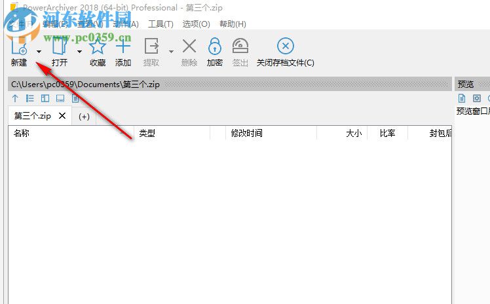The image size is (490, 304).
Task: Sort by 名称 column header
Action: pos(71,133)
